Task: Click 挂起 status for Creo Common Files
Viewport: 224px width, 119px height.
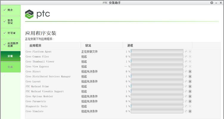Action: click(84, 57)
